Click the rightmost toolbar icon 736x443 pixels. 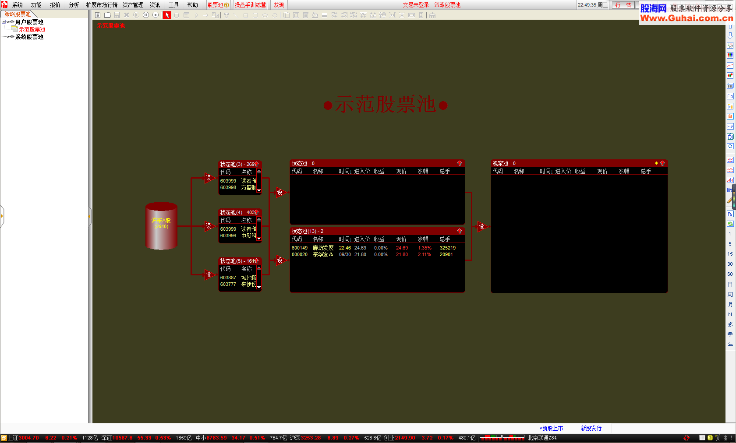pos(432,15)
